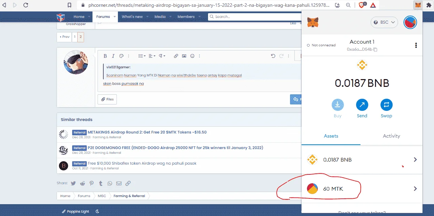The height and width of the screenshot is (216, 434).
Task: Go to page 1 of the thread
Action: point(75,37)
